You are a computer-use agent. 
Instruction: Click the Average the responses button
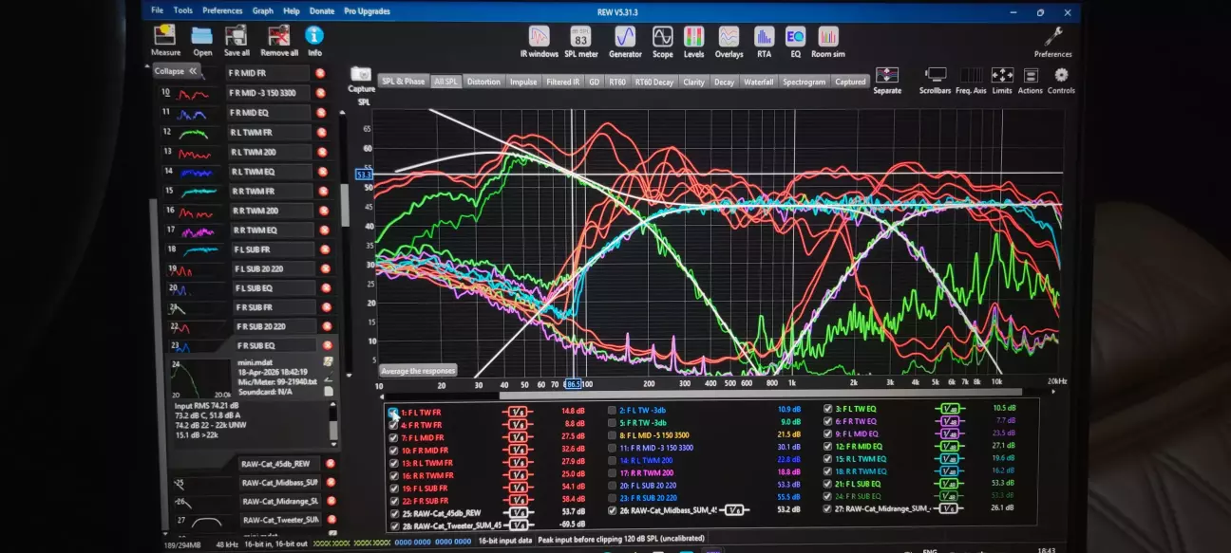(419, 371)
